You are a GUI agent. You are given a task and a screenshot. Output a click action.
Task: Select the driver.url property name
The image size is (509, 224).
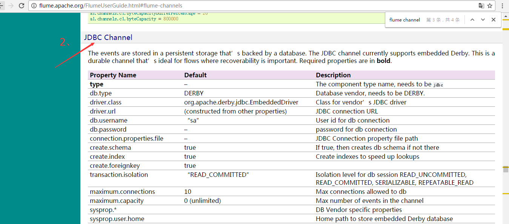pyautogui.click(x=102, y=111)
